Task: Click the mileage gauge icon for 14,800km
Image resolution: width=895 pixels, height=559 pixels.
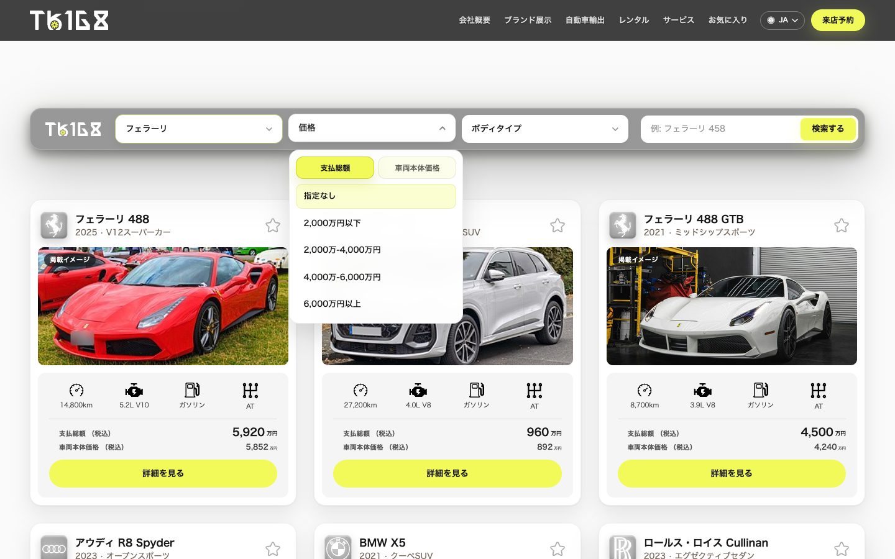Action: point(76,390)
